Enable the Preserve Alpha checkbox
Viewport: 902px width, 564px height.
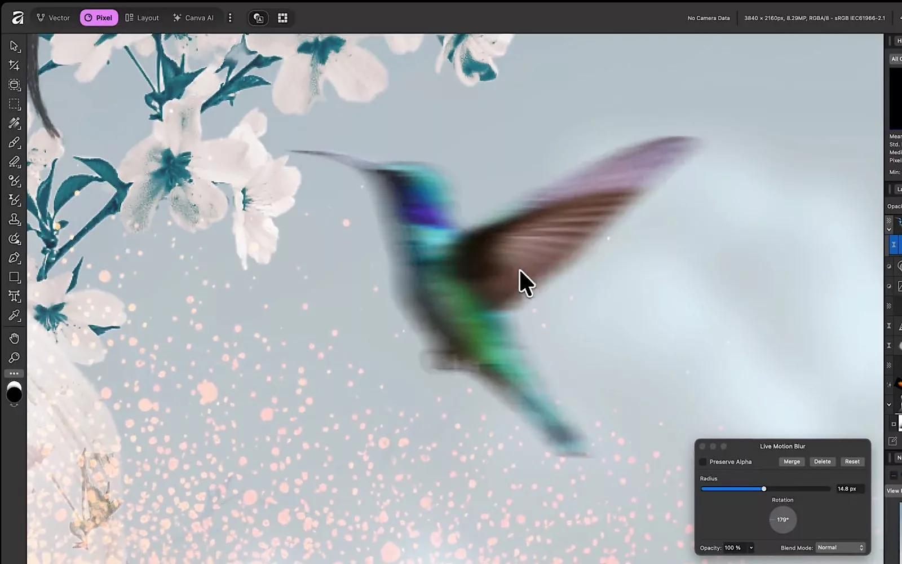point(703,462)
